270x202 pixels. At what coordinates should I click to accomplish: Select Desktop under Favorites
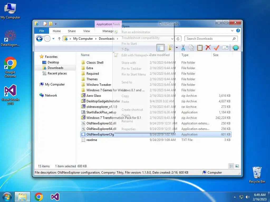[x=53, y=62]
